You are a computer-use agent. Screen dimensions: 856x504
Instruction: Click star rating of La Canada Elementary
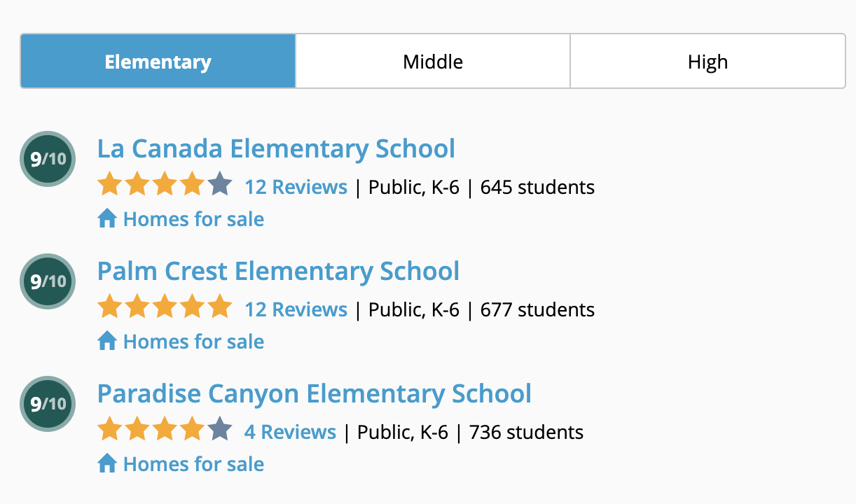pos(165,185)
